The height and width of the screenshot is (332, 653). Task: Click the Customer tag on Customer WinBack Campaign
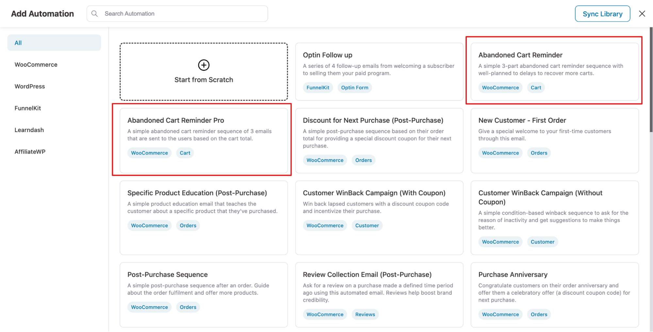click(x=367, y=225)
